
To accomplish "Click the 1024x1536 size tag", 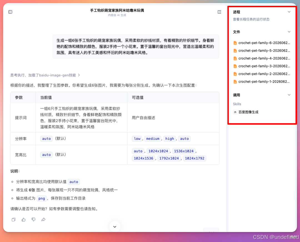I will (x=144, y=158).
